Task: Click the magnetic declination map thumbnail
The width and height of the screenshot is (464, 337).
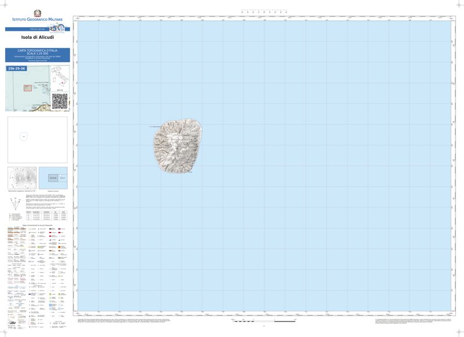Action: tap(22, 177)
